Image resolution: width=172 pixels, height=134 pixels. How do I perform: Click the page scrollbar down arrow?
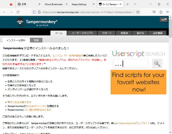(170, 132)
